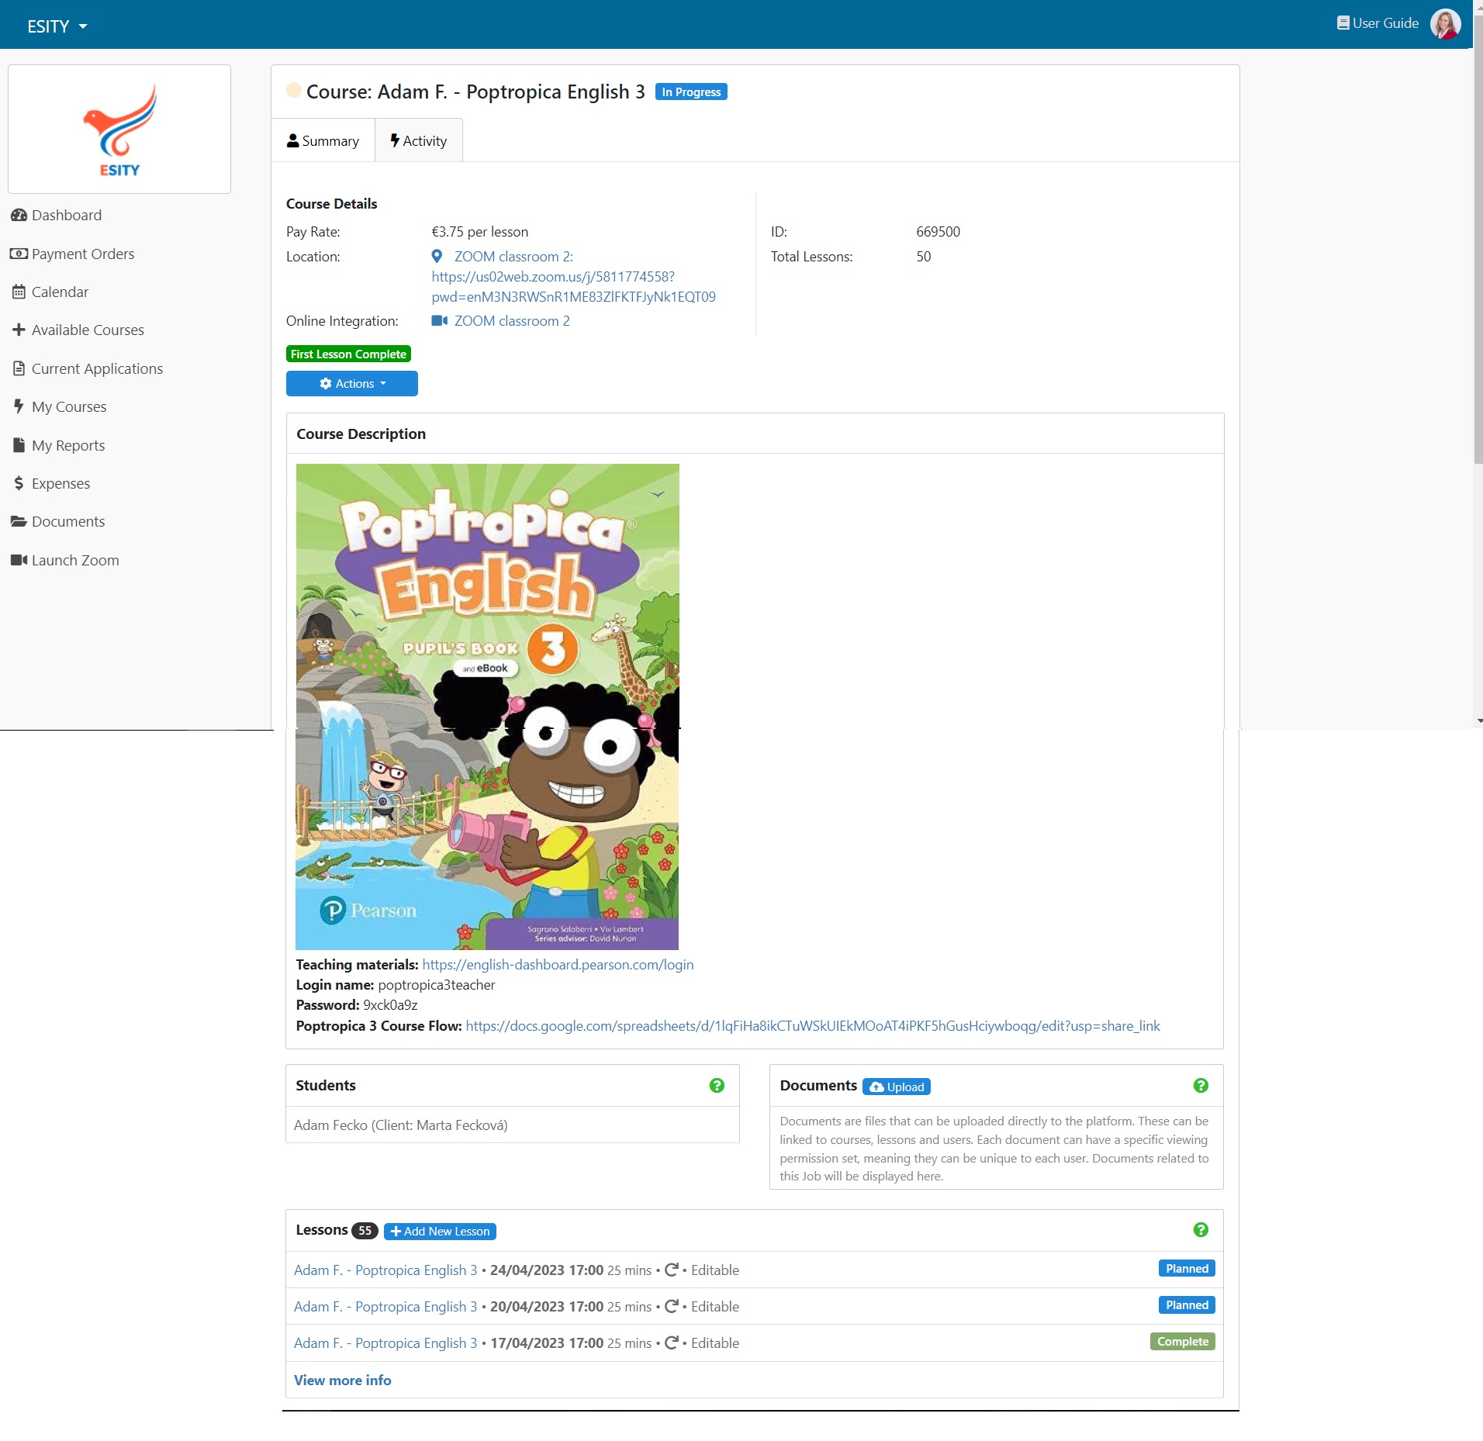The height and width of the screenshot is (1441, 1483).
Task: Click Launch Zoom in sidebar
Action: [x=75, y=561]
